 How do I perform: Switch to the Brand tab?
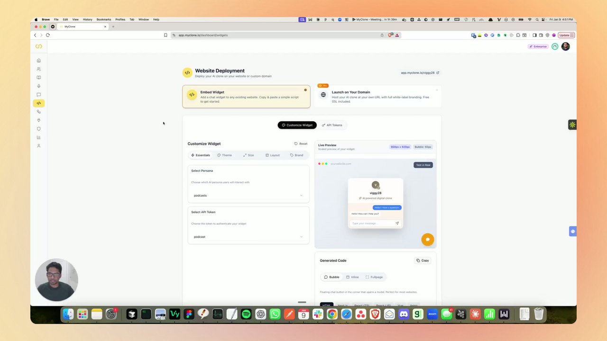(x=297, y=155)
